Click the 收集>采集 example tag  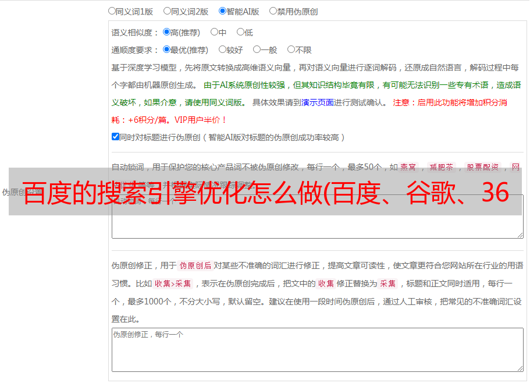173,283
